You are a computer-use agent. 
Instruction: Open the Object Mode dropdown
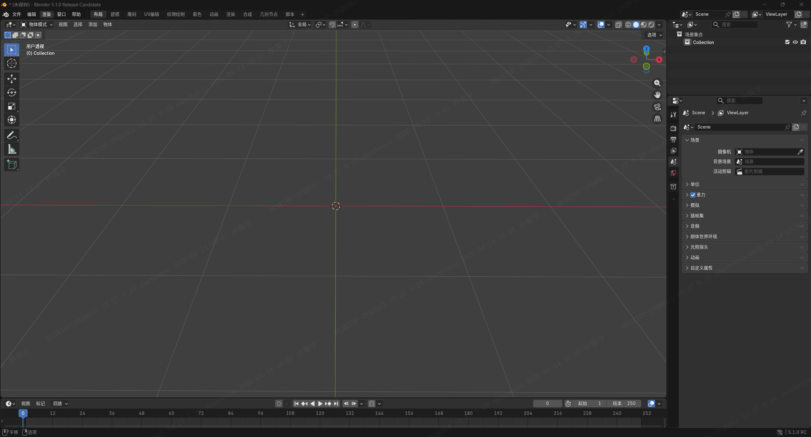(x=37, y=24)
